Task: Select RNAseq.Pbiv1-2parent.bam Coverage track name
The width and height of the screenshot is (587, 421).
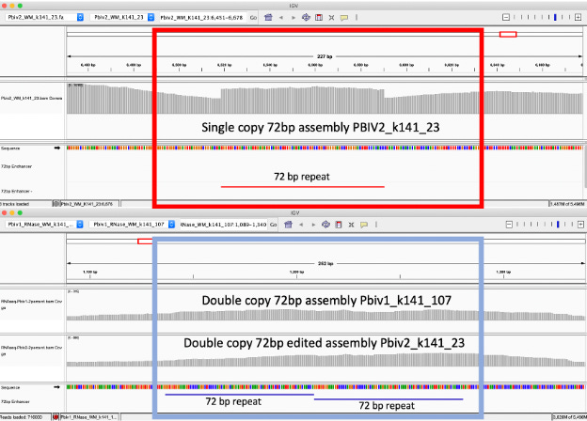Action: (x=31, y=304)
